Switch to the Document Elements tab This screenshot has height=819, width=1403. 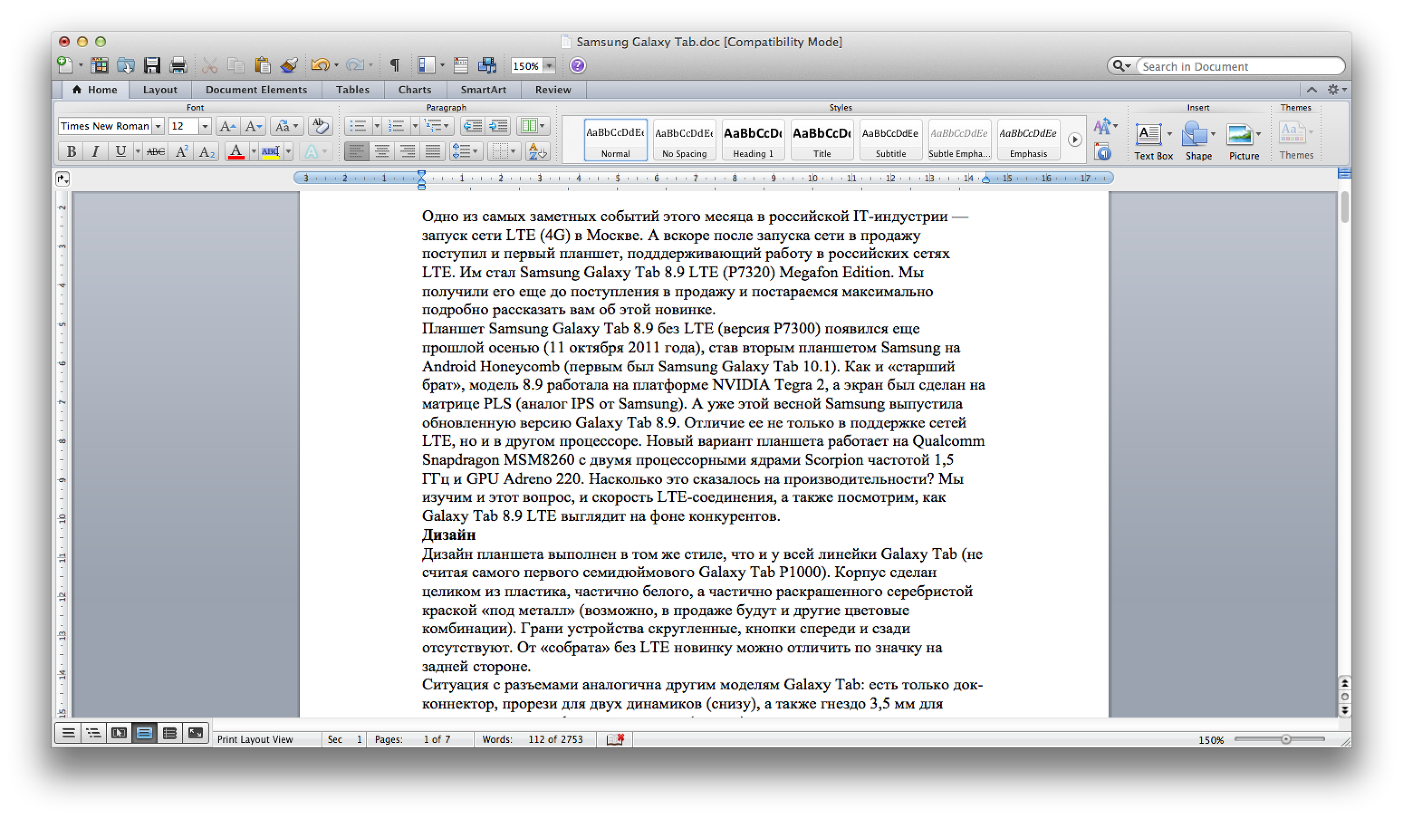(x=256, y=90)
